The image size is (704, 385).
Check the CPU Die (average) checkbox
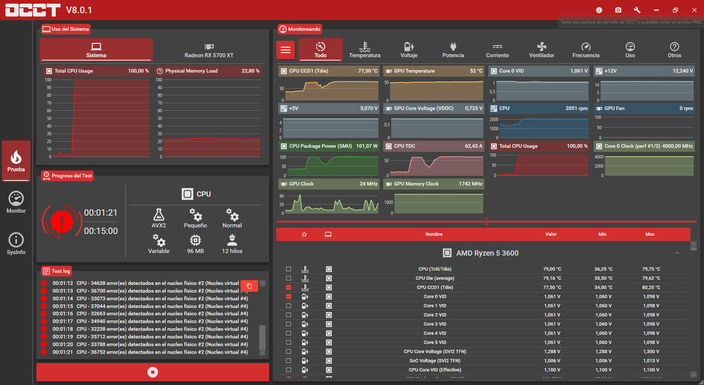[289, 278]
